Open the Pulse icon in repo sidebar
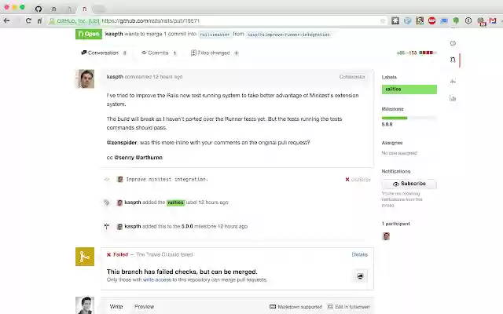The width and height of the screenshot is (503, 314). pyautogui.click(x=453, y=82)
